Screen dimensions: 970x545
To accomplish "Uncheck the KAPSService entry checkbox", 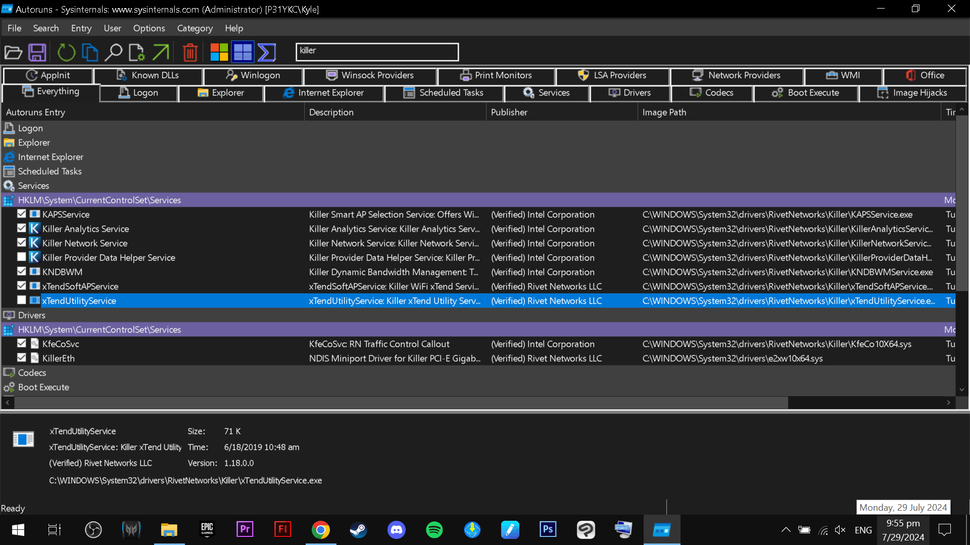I will 21,214.
